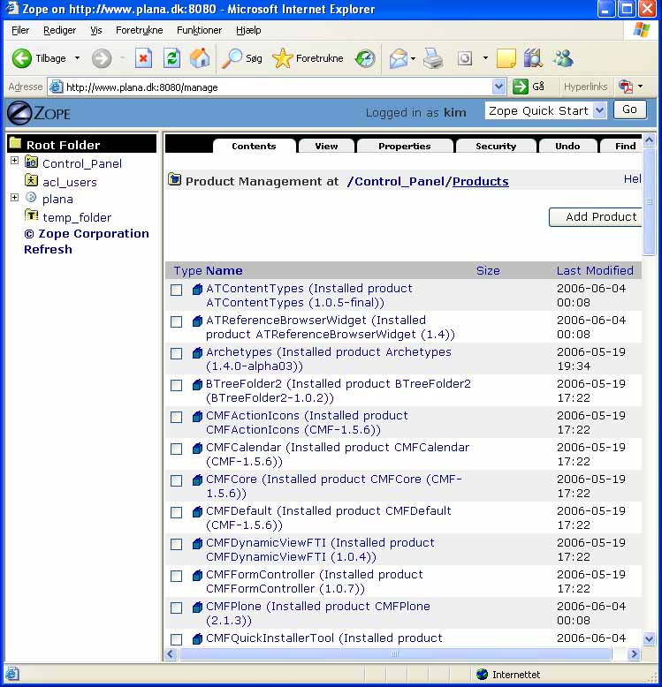Tick the checkbox beside Archetypes

click(177, 353)
